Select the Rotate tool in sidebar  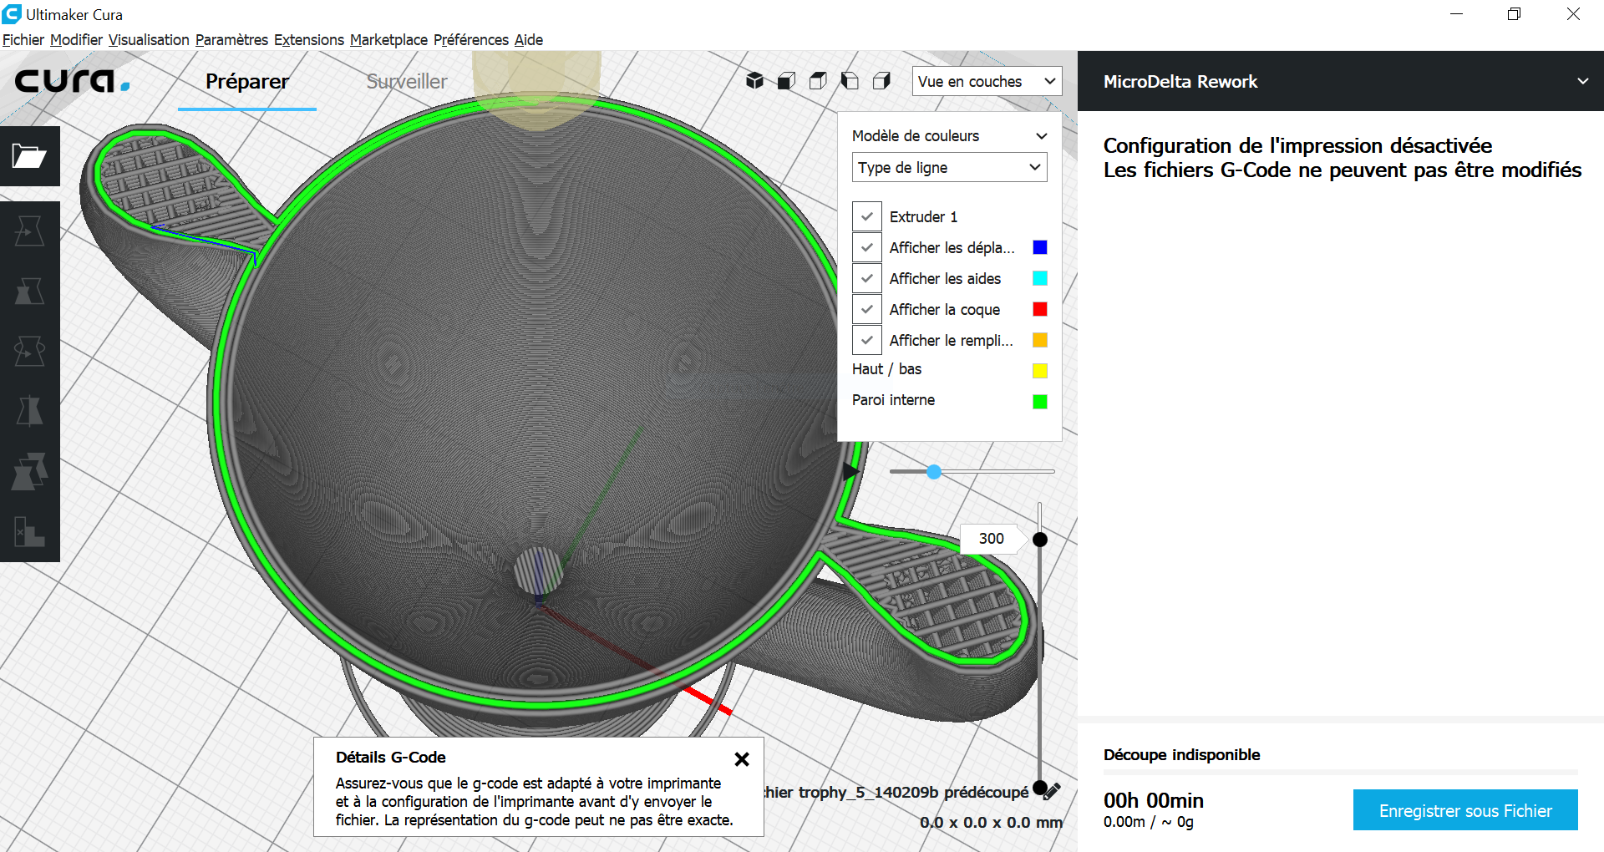point(29,352)
